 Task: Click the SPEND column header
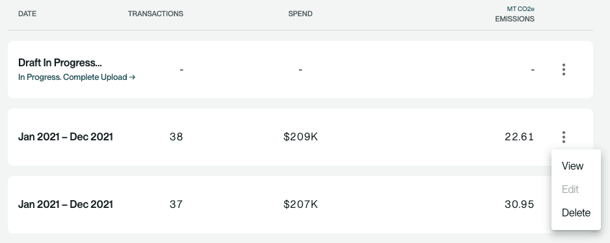tap(300, 14)
